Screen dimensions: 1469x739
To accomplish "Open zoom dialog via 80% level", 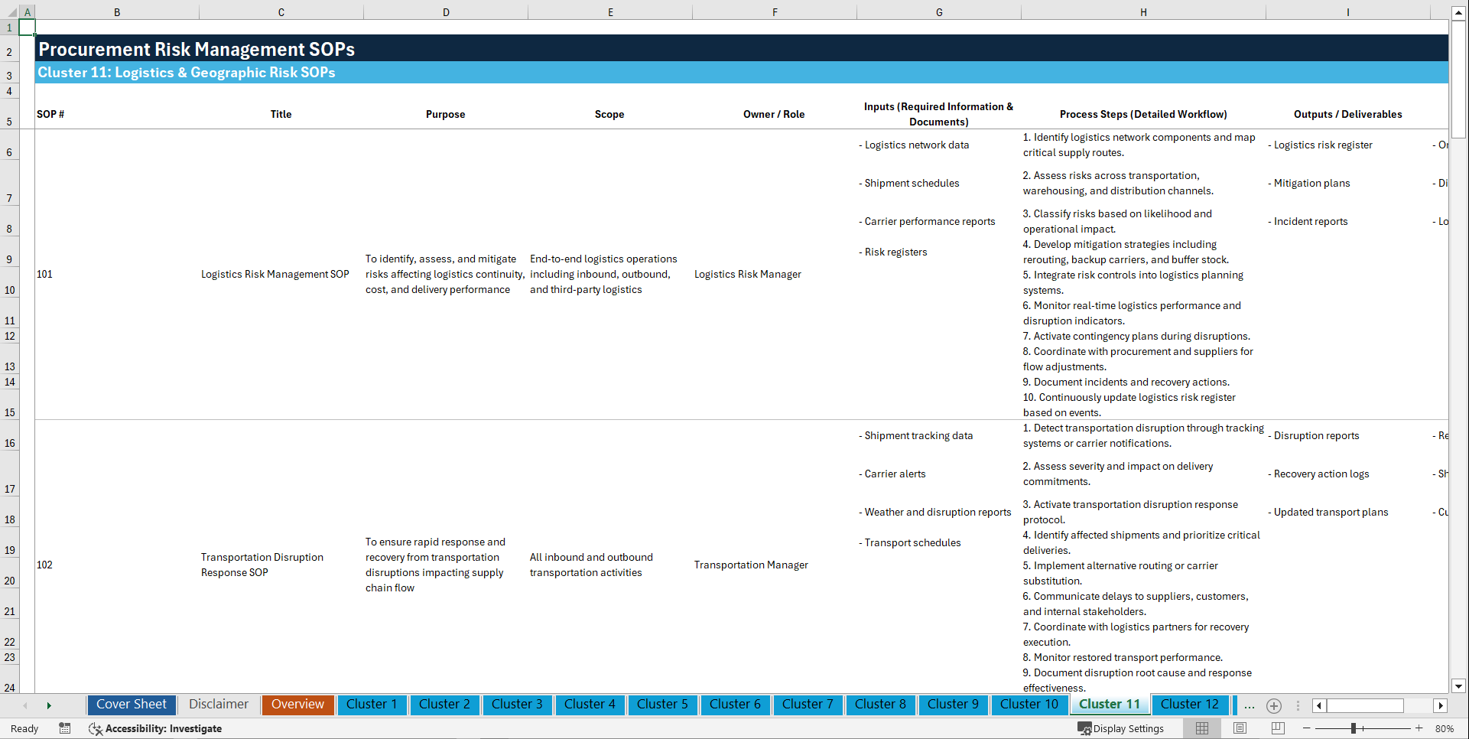I will tap(1445, 728).
